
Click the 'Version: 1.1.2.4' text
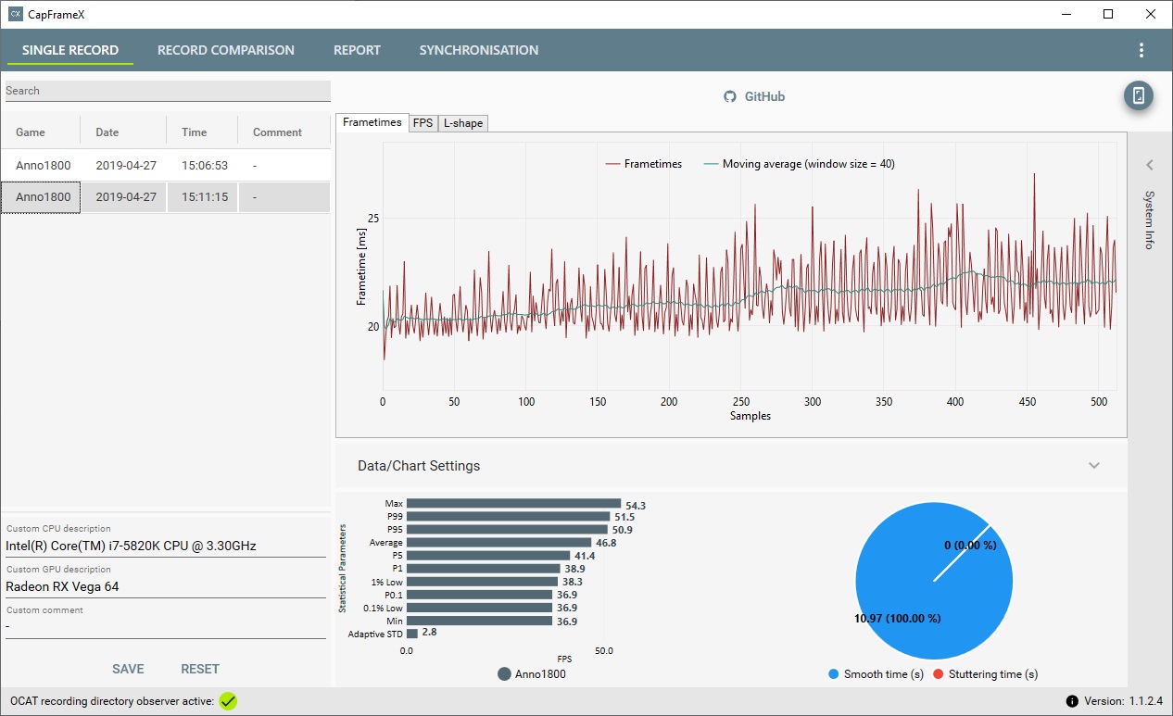[x=1124, y=701]
